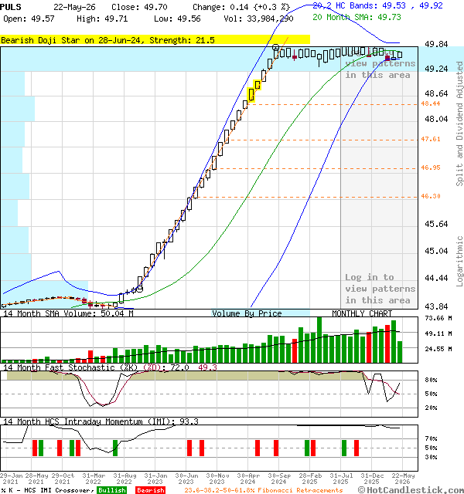
Task: Click the green IMI crossover marker near 31-Aug 2022
Action: pos(115,448)
